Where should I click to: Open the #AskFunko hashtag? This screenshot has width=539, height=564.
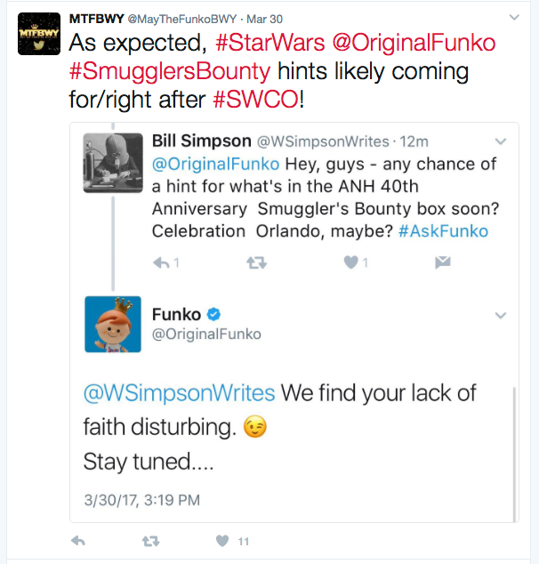point(441,230)
